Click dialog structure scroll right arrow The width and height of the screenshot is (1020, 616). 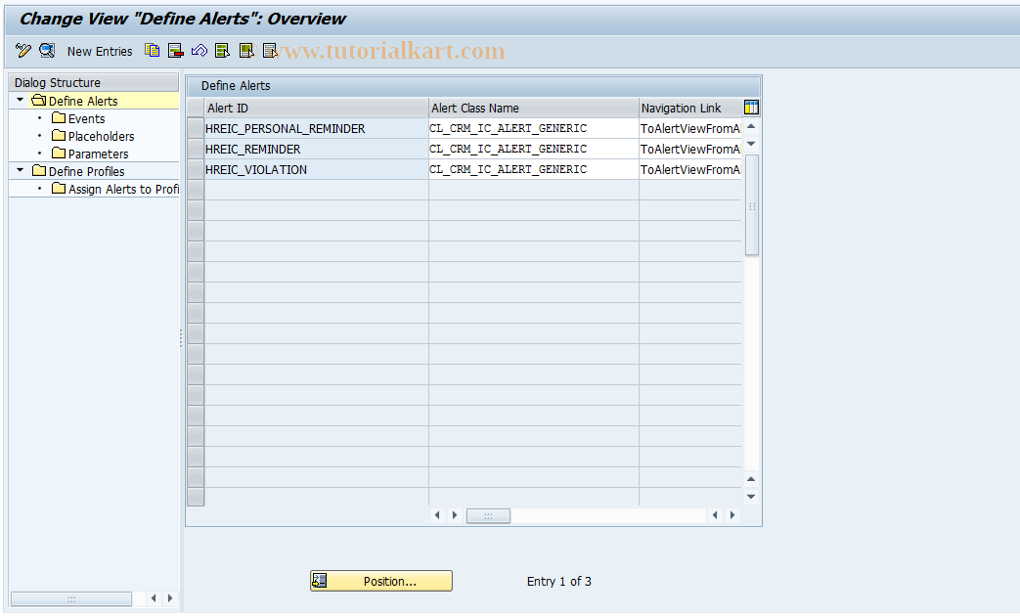pyautogui.click(x=170, y=598)
